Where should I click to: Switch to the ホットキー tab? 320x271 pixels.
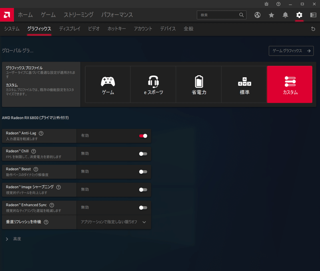[117, 29]
